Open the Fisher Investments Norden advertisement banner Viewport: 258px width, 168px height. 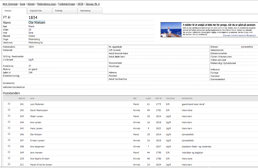(x=209, y=30)
